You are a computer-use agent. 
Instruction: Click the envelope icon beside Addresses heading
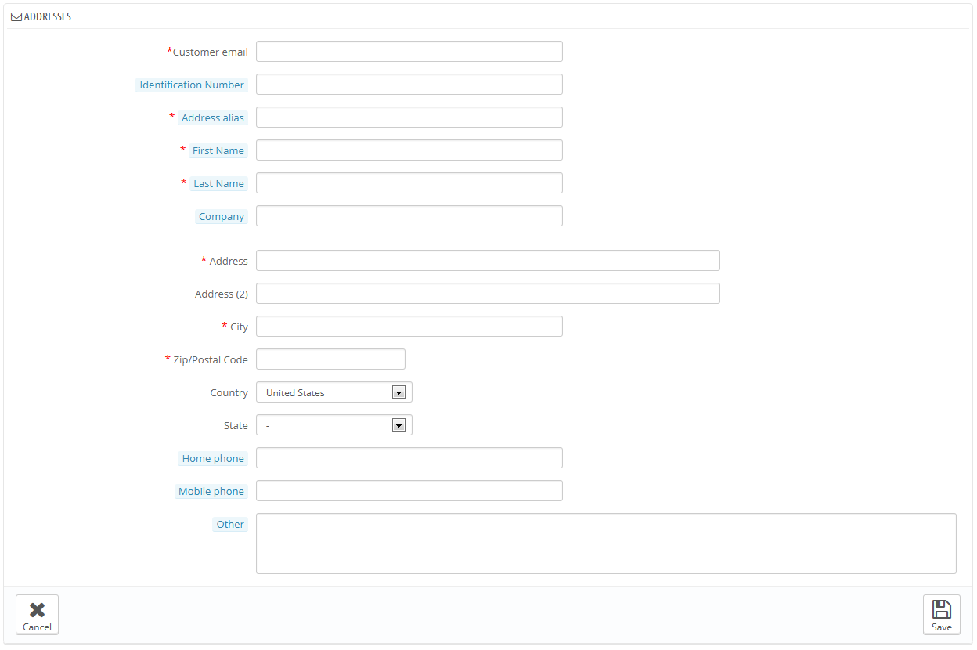click(16, 16)
